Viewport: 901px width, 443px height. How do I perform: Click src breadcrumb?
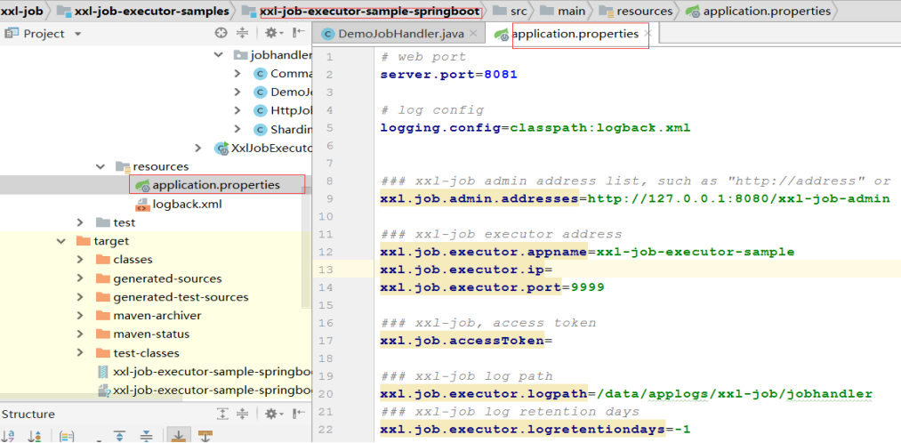pyautogui.click(x=519, y=11)
